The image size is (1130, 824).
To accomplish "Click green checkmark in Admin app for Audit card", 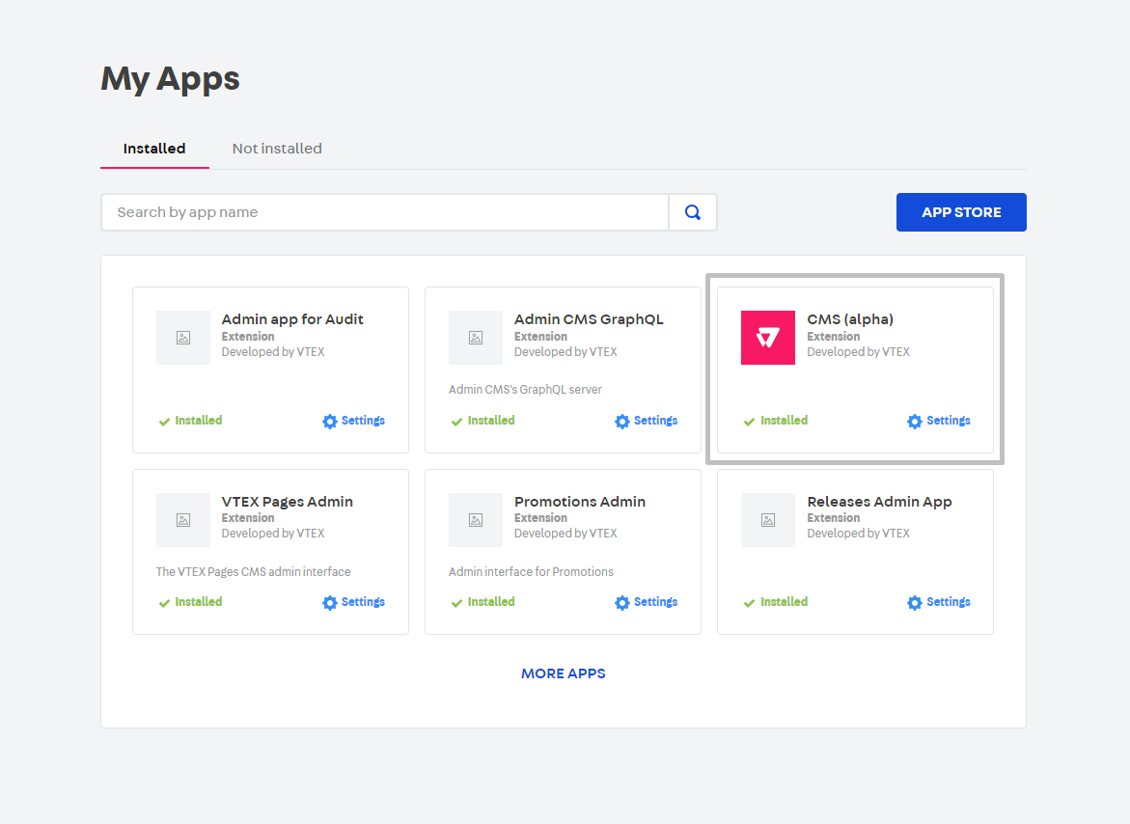I will 164,422.
